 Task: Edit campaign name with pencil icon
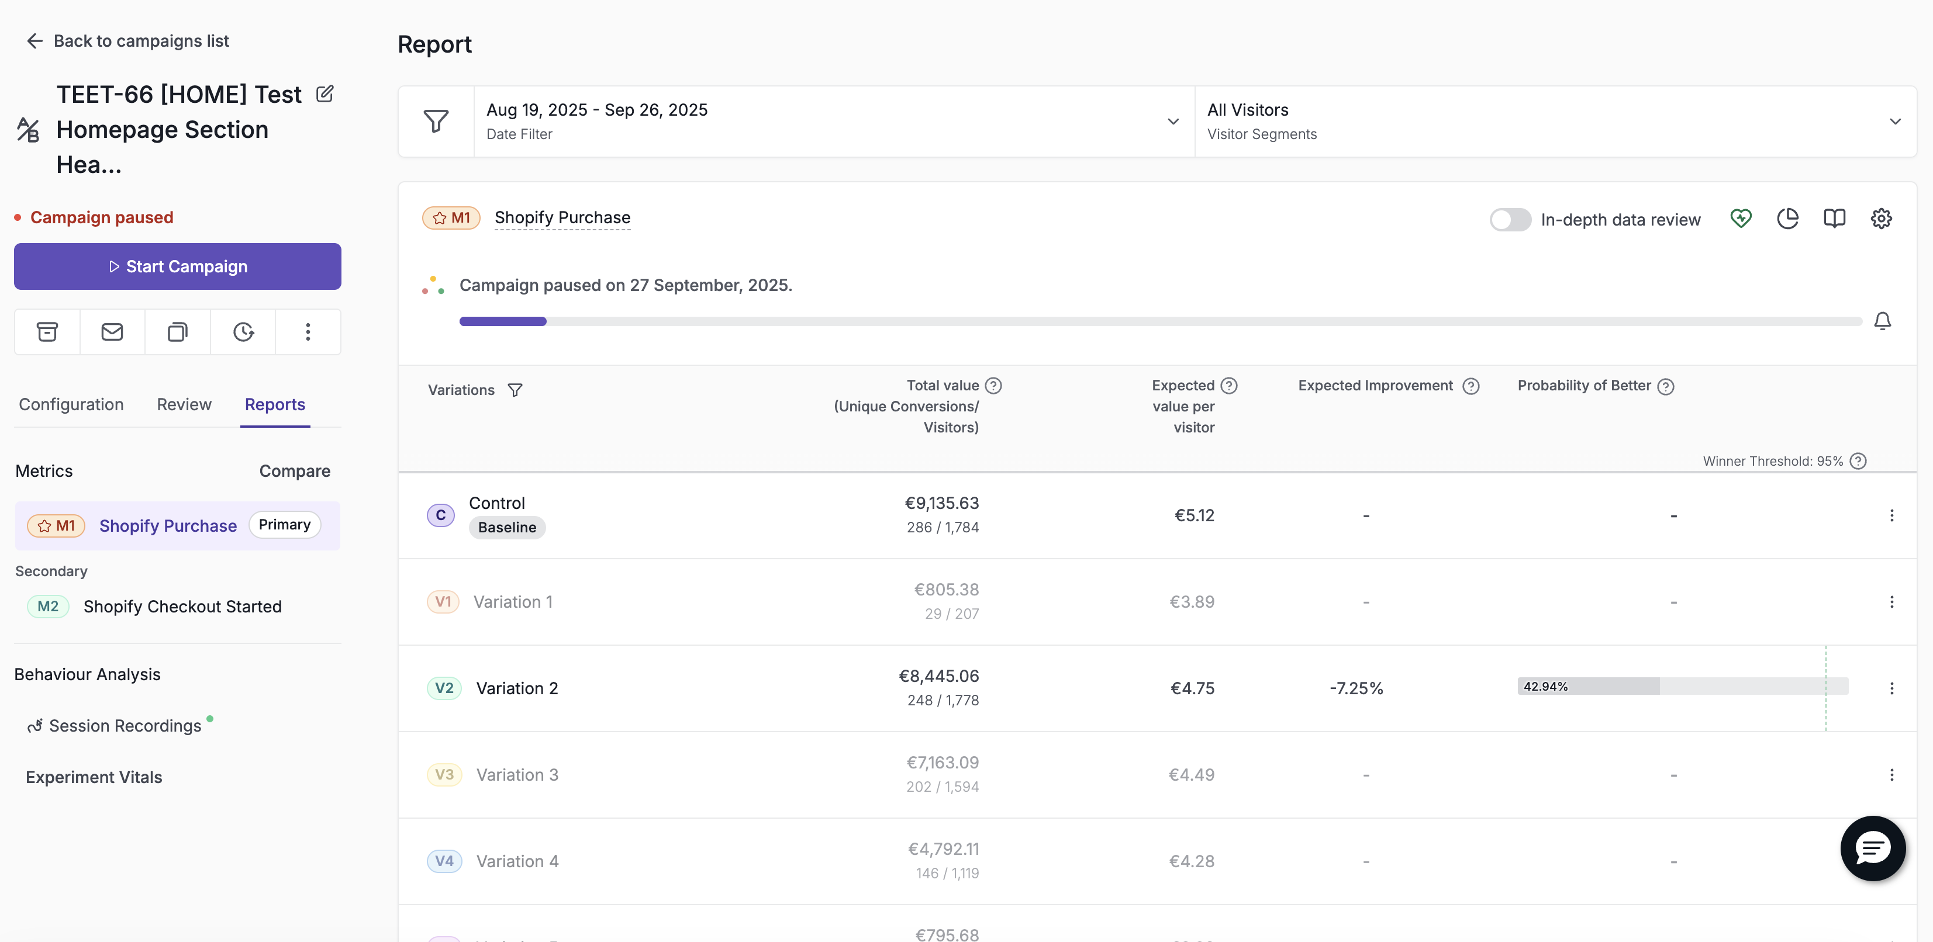[x=324, y=93]
